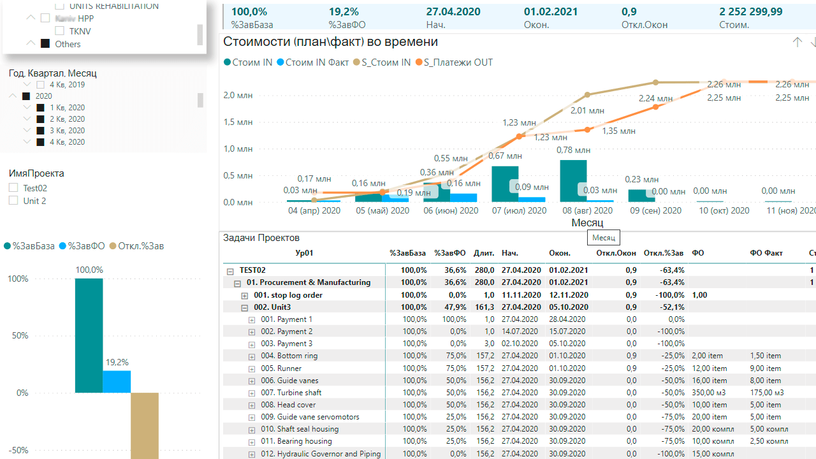The width and height of the screenshot is (816, 459).
Task: Collapse the 002. Unit3 row
Action: click(245, 308)
